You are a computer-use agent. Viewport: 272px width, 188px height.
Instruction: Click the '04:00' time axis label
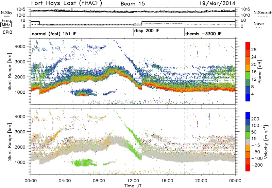pyautogui.click(x=65, y=181)
